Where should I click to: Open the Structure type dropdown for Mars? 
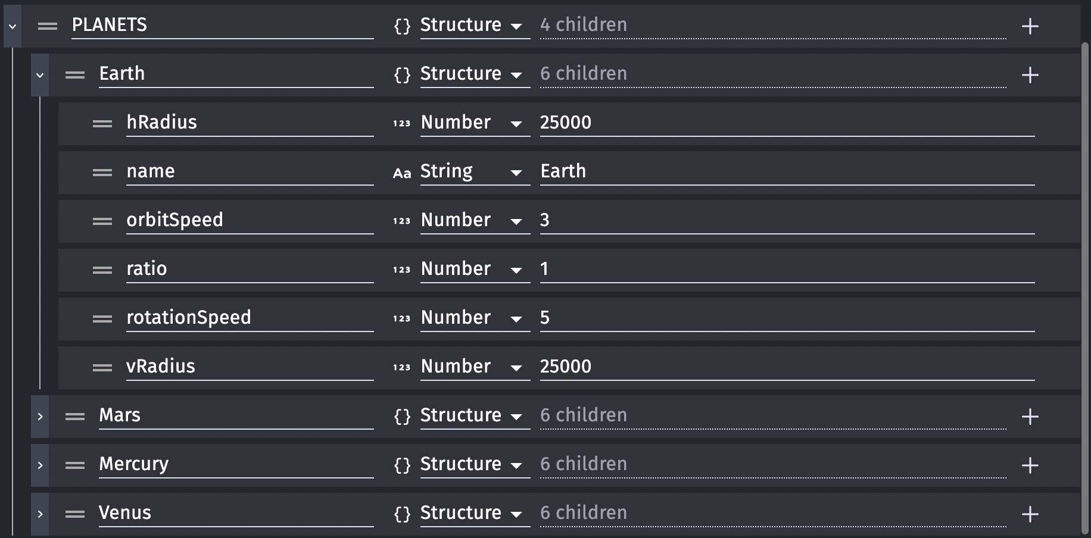475,416
